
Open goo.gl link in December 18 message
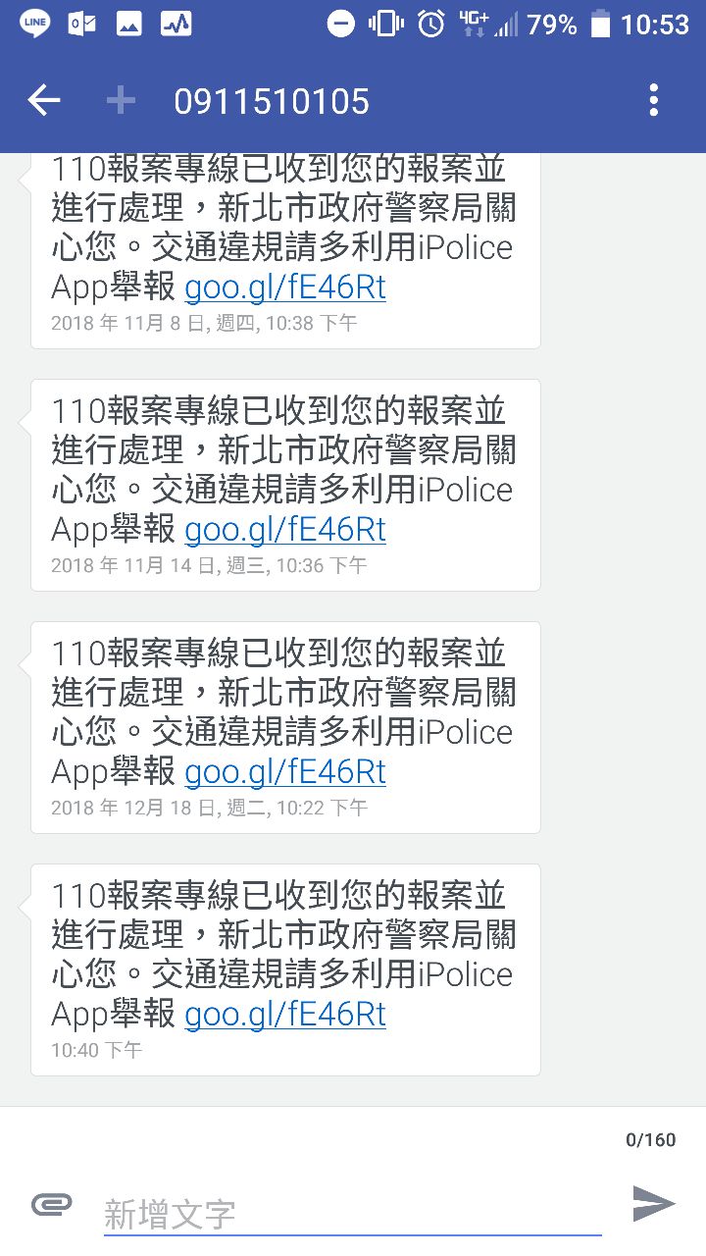coord(285,772)
